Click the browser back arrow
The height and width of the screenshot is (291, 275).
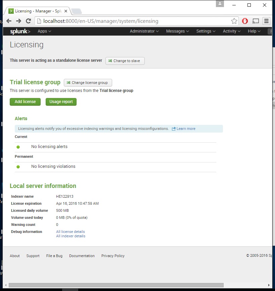coord(9,21)
